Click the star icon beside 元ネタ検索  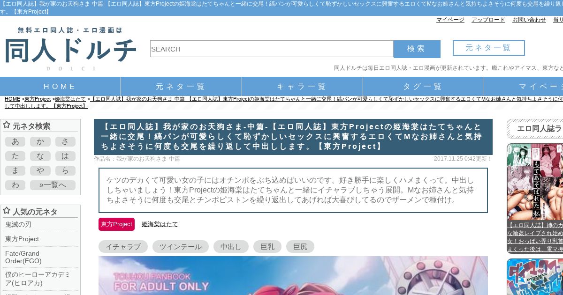tap(7, 125)
